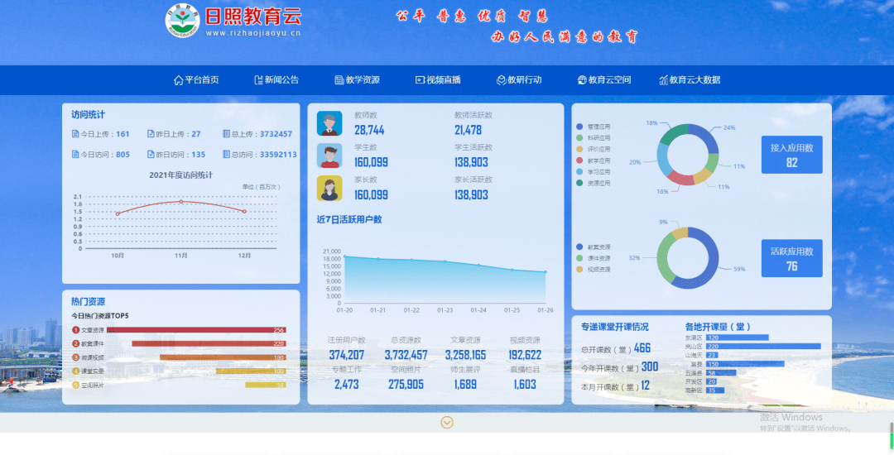Screen dimensions: 894x455
Task: Click the 教案课件 bar showing 220
Action: [x=209, y=344]
